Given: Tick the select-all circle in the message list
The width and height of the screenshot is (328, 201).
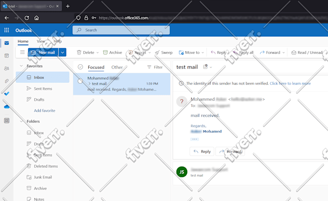Looking at the screenshot, I should pos(81,67).
